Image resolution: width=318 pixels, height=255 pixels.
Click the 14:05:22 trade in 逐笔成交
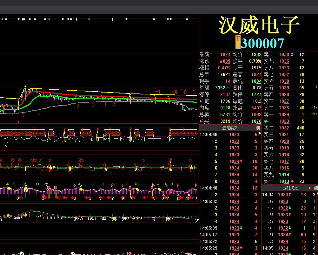(229, 241)
